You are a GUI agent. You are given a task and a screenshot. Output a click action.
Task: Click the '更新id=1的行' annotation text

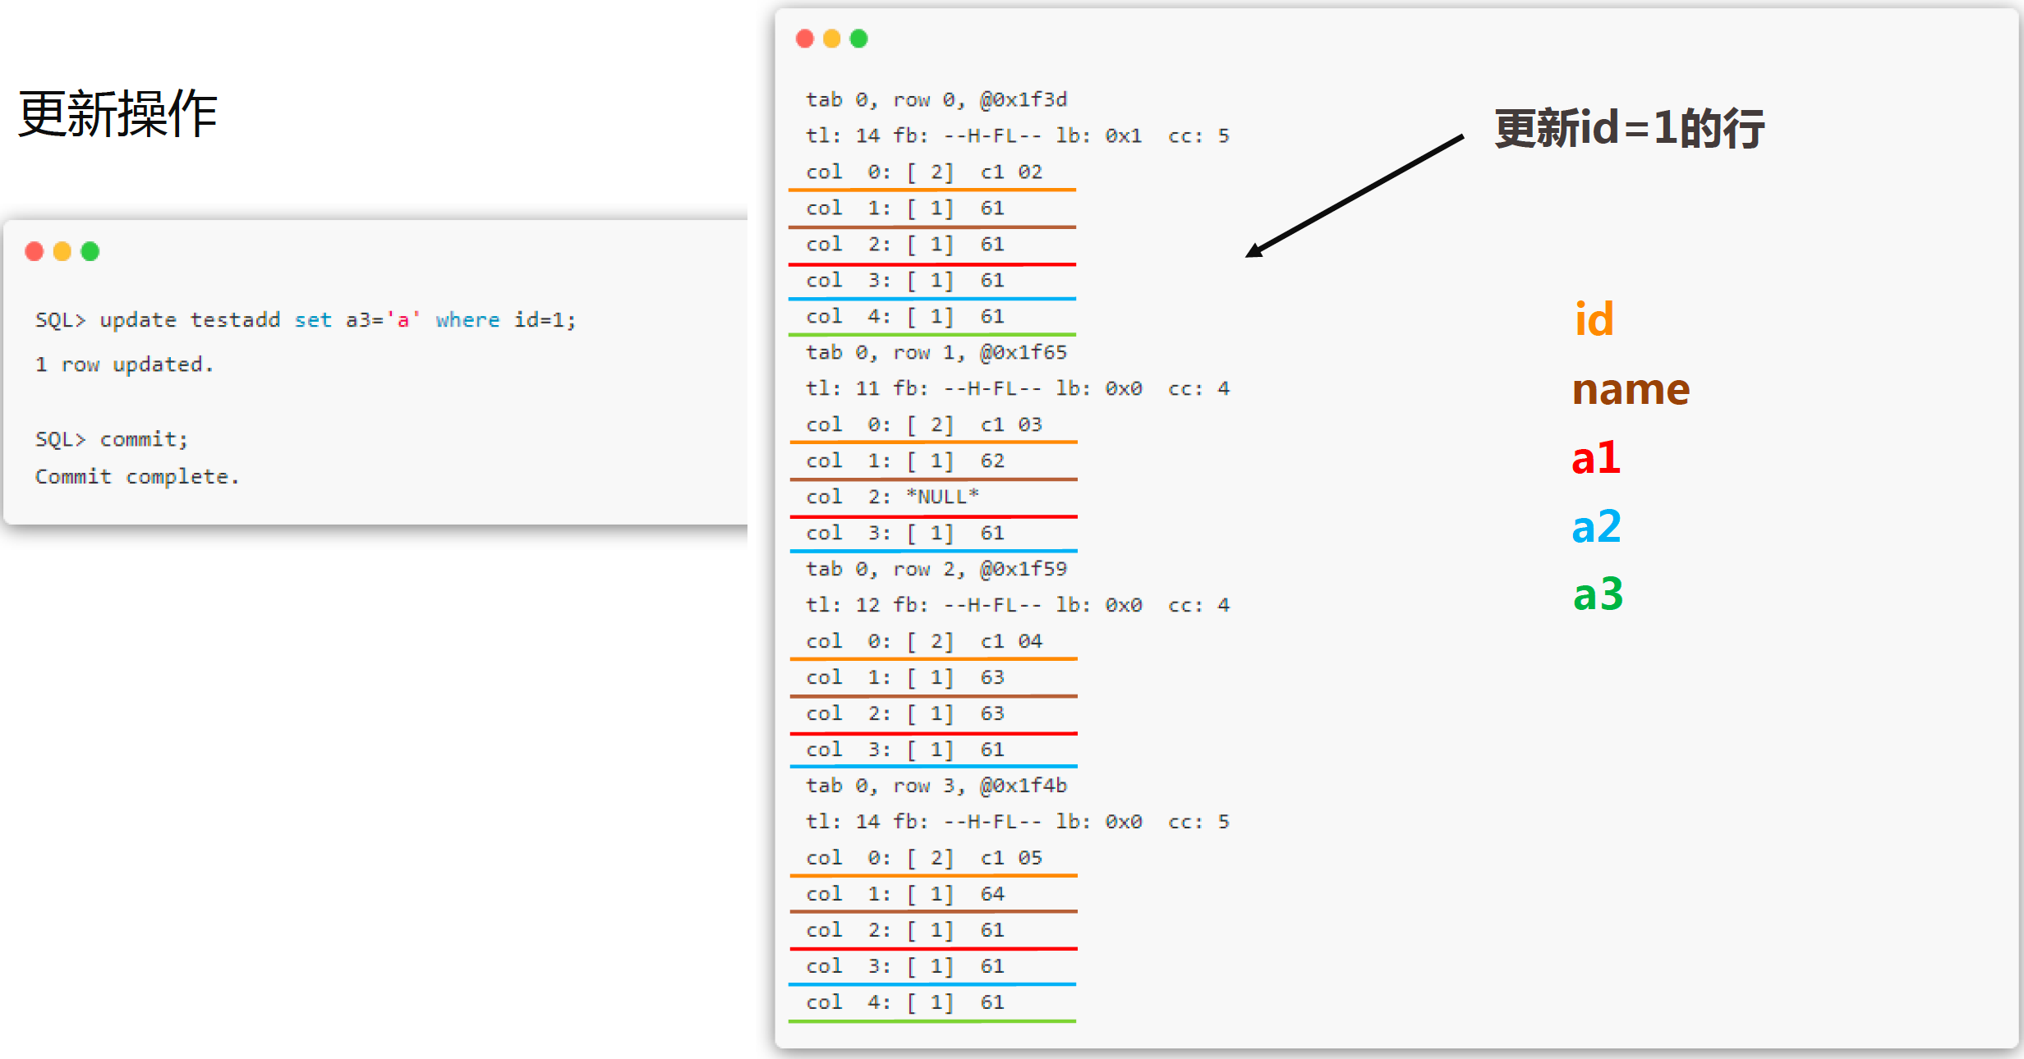click(1630, 128)
